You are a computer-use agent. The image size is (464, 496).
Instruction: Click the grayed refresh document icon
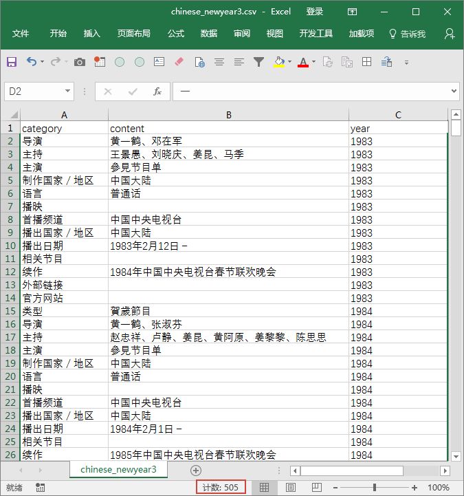click(x=327, y=62)
